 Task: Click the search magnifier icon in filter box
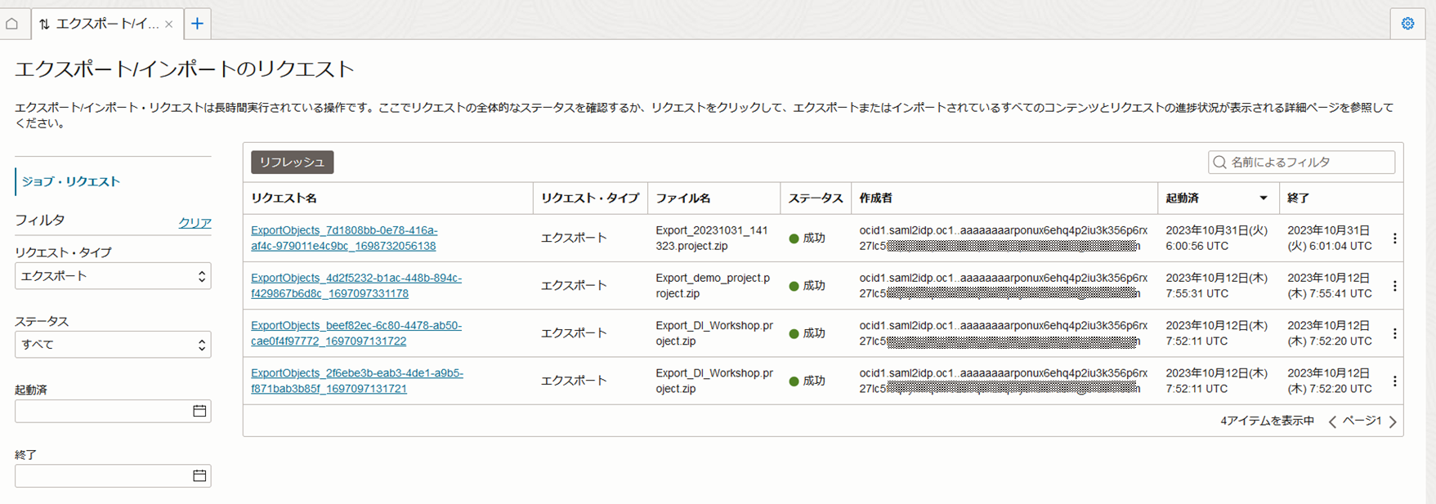[x=1220, y=162]
